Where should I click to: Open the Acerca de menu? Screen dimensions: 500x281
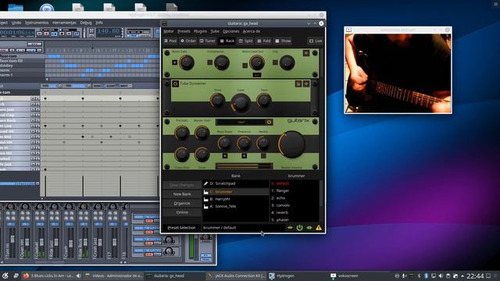(x=252, y=31)
